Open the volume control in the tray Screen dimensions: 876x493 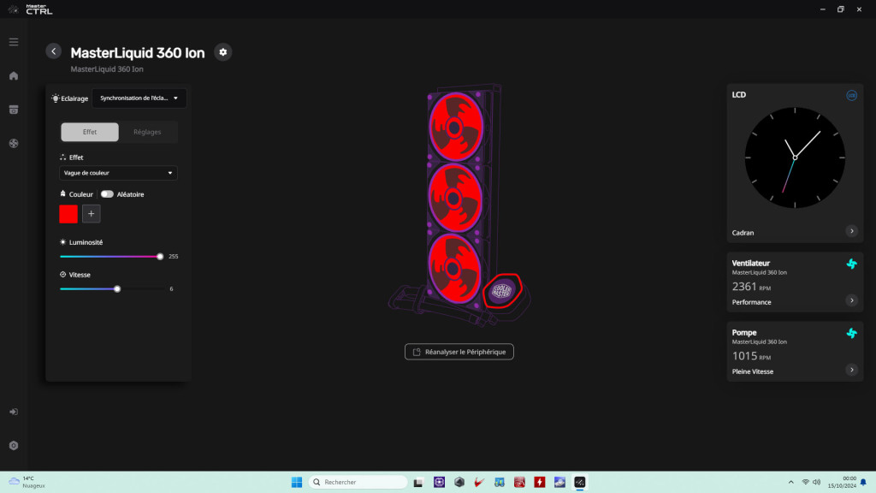(817, 482)
